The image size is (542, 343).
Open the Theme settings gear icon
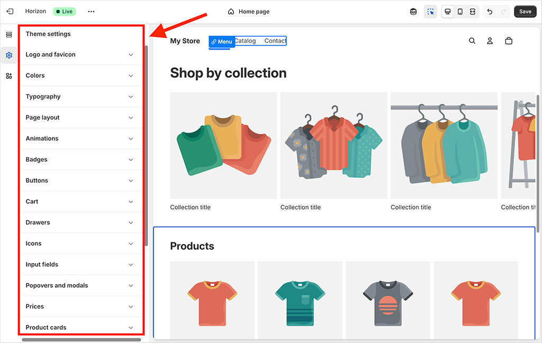tap(9, 56)
